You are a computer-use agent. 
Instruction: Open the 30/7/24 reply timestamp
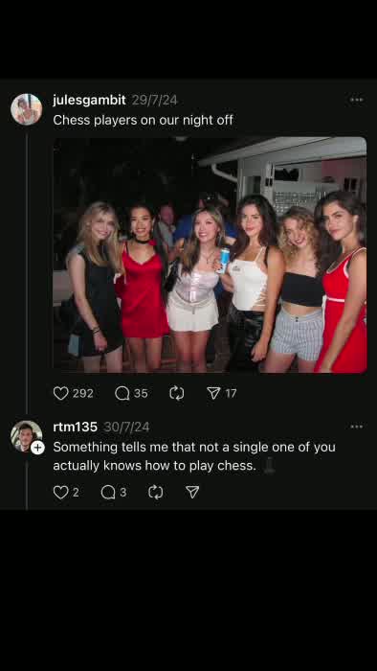coord(126,427)
